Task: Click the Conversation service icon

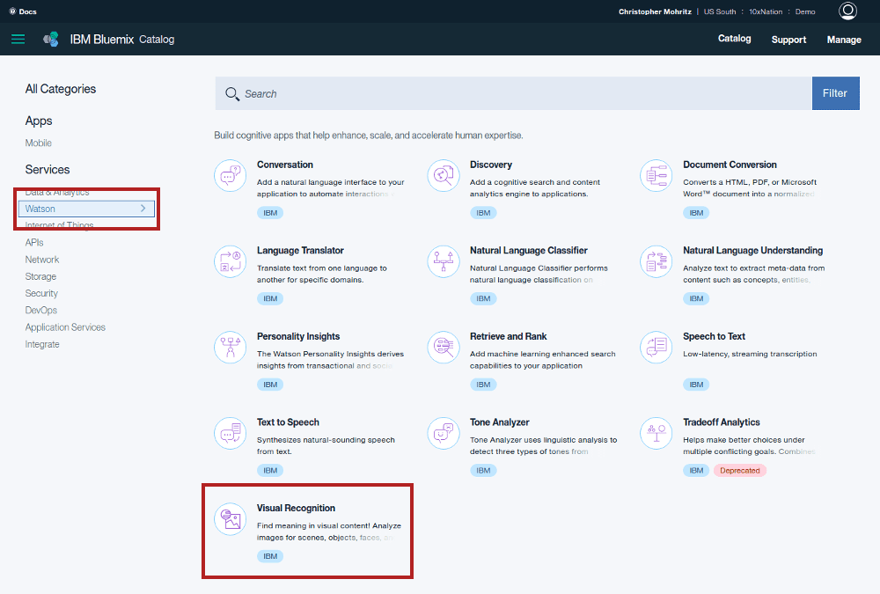Action: [x=230, y=175]
